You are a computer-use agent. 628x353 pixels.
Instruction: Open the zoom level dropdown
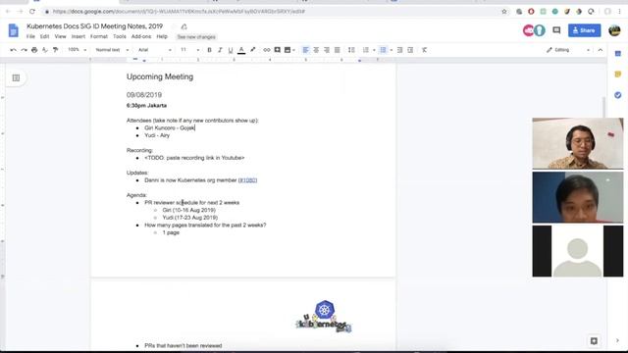pos(77,50)
